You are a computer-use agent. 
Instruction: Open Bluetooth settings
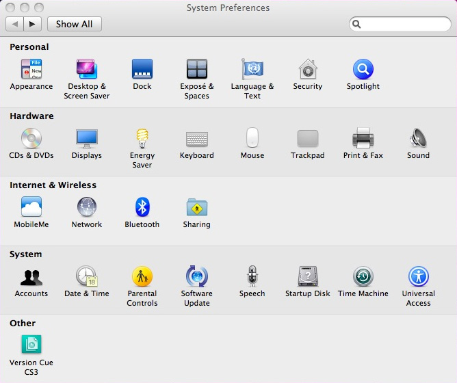[x=142, y=208]
